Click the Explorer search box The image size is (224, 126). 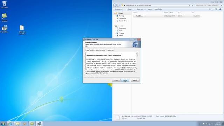click(x=209, y=6)
